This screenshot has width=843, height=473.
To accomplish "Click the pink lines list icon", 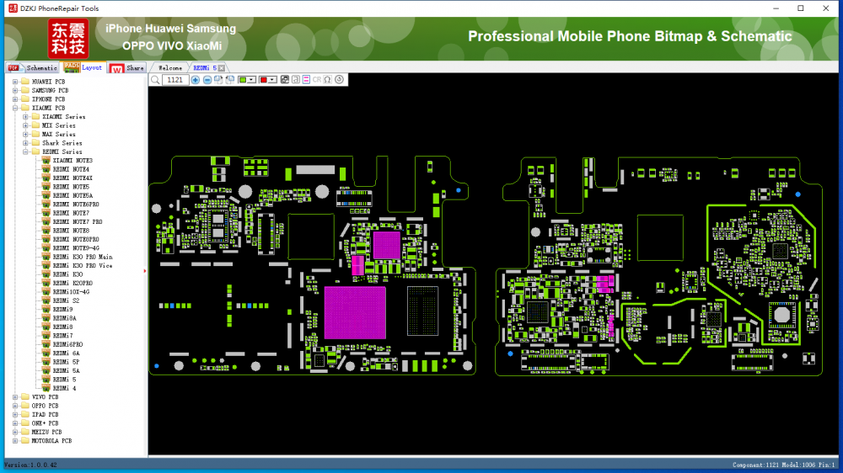I will click(x=307, y=80).
